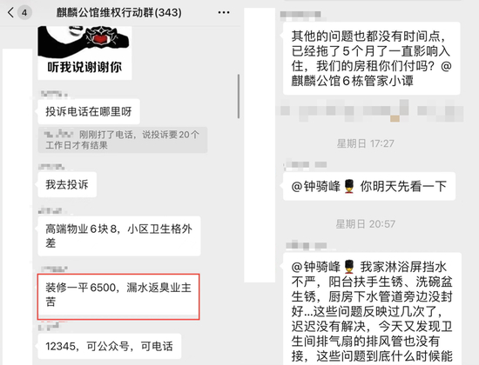Tap the guard emoji after 钟骑峰 in short message
479x365 pixels.
click(349, 186)
